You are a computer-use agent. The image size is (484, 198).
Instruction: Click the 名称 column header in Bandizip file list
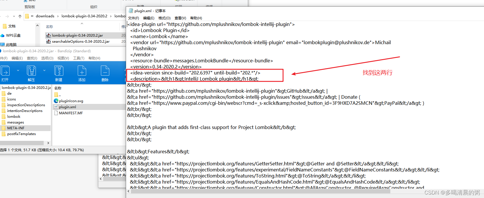tap(58, 88)
